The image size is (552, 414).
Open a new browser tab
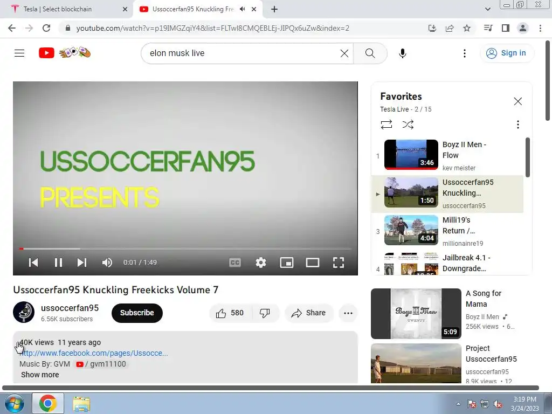274,9
